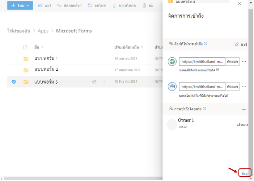Viewport: 254px width, 181px height.
Task: Click the briefcase icon for KMITL link
Action: click(173, 87)
